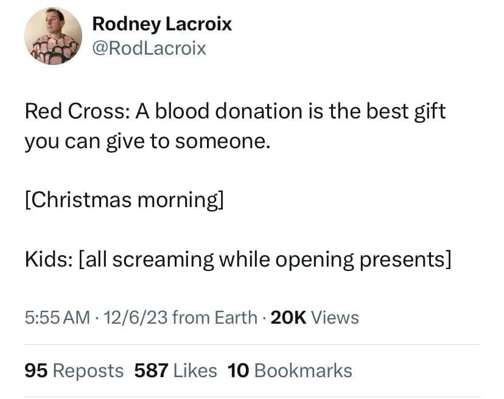The height and width of the screenshot is (399, 504).
Task: Open the @RodLacroix handle link
Action: [149, 48]
